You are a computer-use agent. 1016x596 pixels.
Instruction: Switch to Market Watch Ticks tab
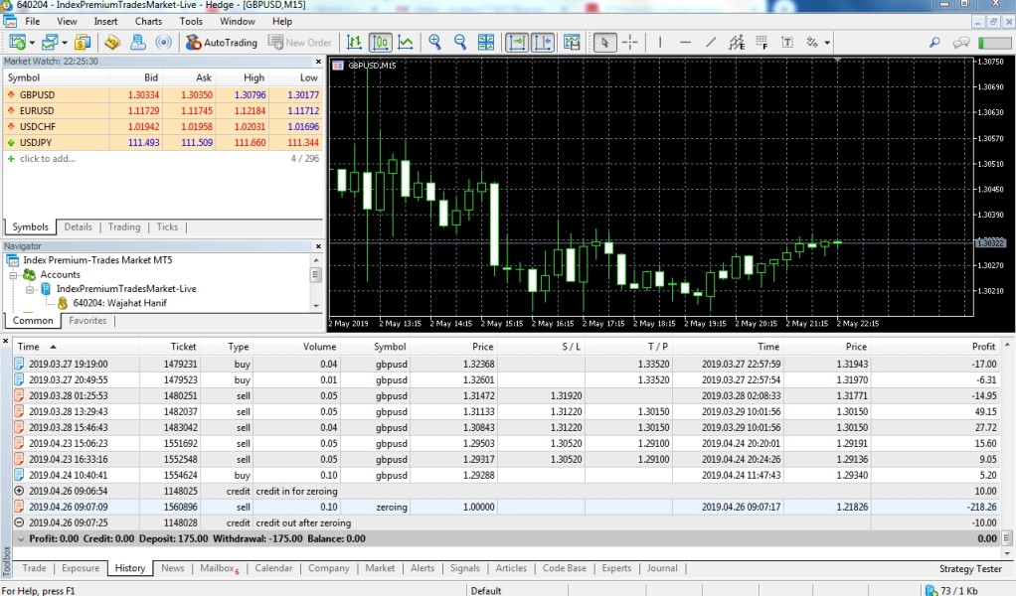click(167, 227)
